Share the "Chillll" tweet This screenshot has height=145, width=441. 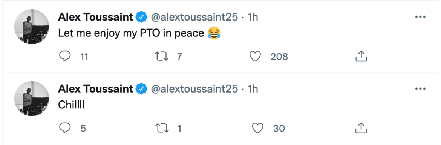pyautogui.click(x=361, y=128)
